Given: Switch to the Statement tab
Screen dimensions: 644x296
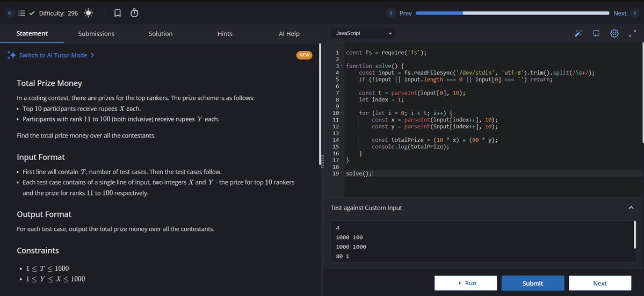Looking at the screenshot, I should [x=32, y=34].
